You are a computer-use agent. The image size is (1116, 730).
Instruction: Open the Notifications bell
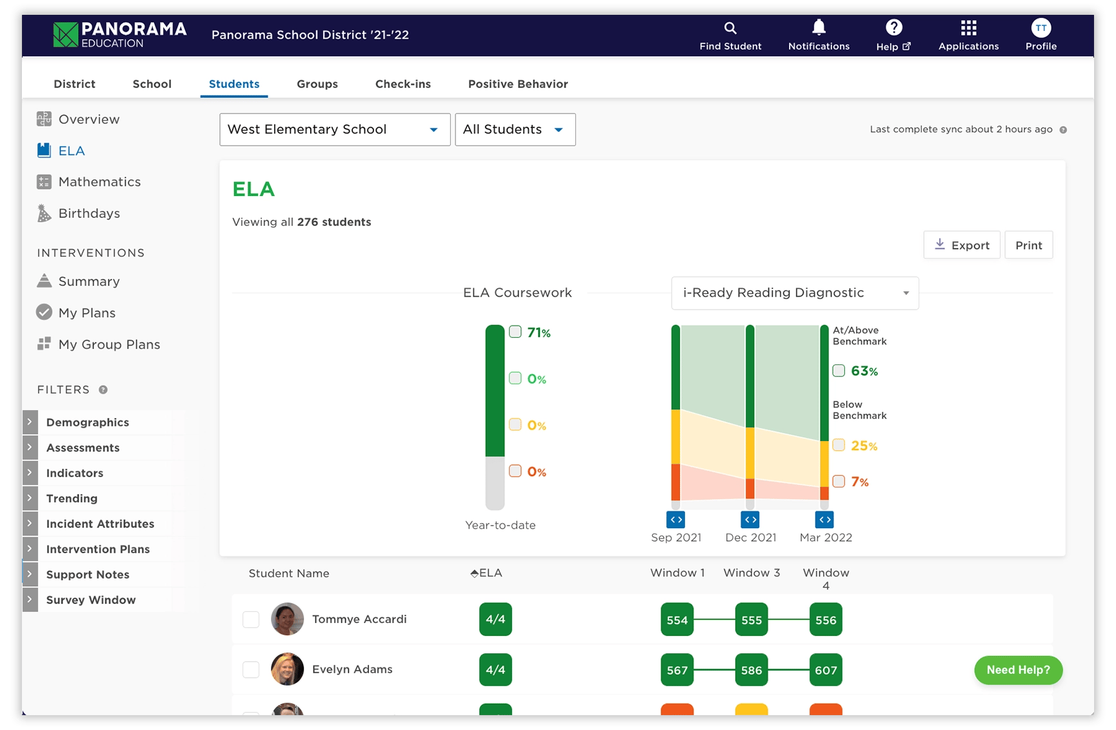819,27
